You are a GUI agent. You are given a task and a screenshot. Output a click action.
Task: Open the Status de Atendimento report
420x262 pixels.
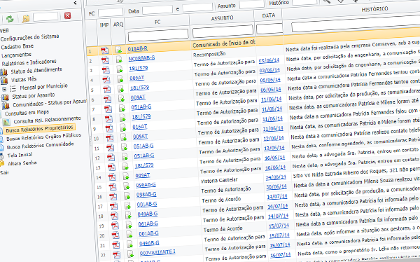(36, 71)
